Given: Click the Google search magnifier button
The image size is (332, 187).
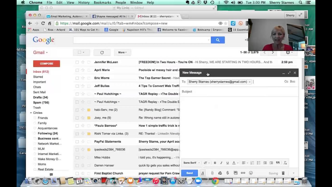Looking at the screenshot, I should point(218,40).
